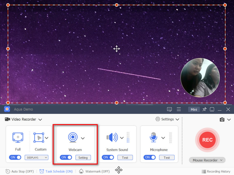Open the webcam Setting button
The image size is (234, 175).
83,157
